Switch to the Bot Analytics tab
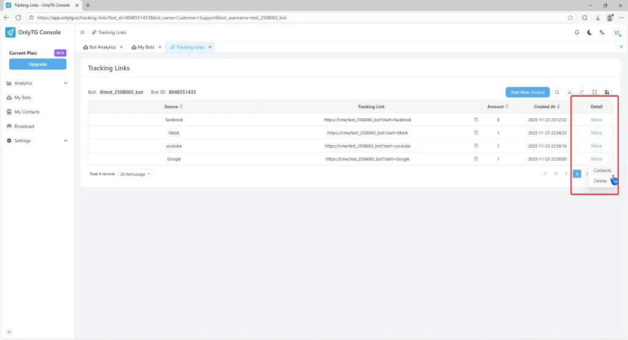This screenshot has width=628, height=340. coord(102,47)
